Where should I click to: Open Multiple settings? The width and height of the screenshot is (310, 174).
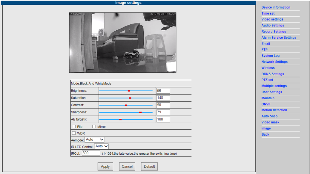click(x=274, y=86)
